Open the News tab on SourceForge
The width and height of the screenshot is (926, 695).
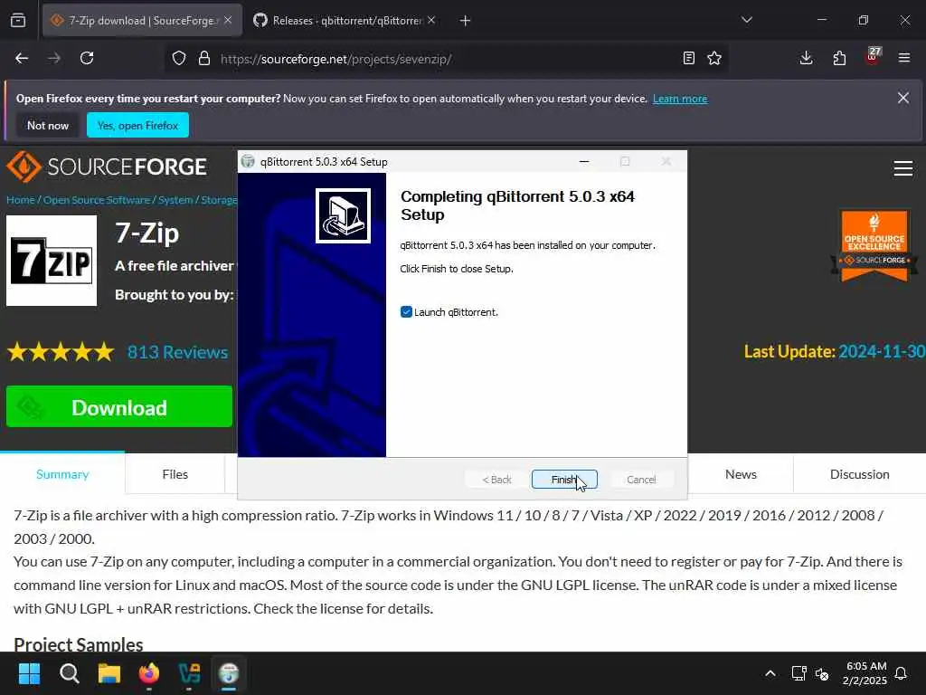click(741, 474)
